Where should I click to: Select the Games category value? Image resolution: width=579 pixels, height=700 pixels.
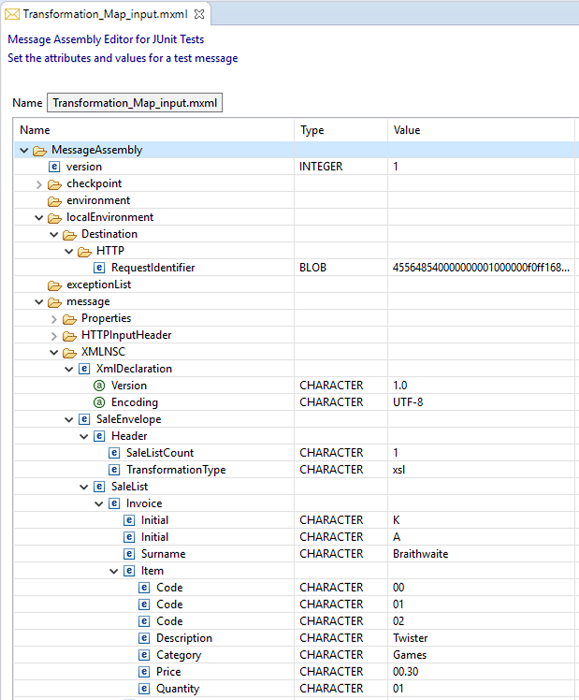(x=410, y=655)
